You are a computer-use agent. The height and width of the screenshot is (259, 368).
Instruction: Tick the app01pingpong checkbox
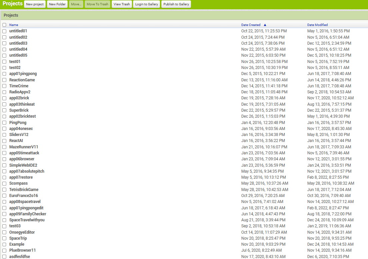point(4,74)
